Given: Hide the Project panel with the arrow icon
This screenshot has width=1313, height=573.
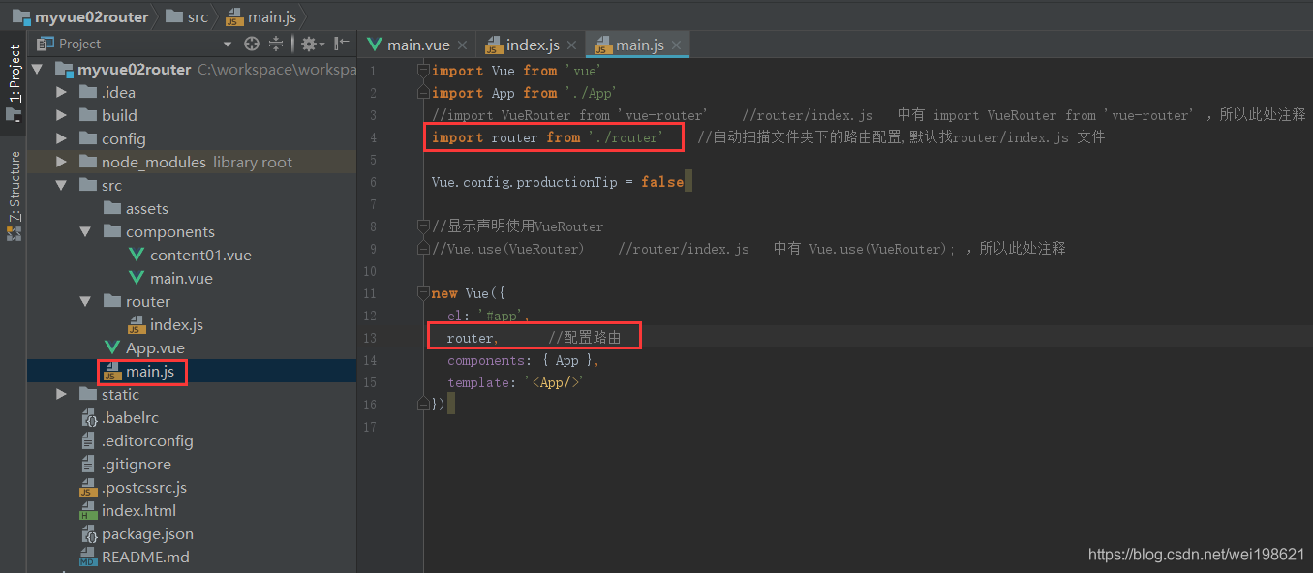Looking at the screenshot, I should point(341,44).
